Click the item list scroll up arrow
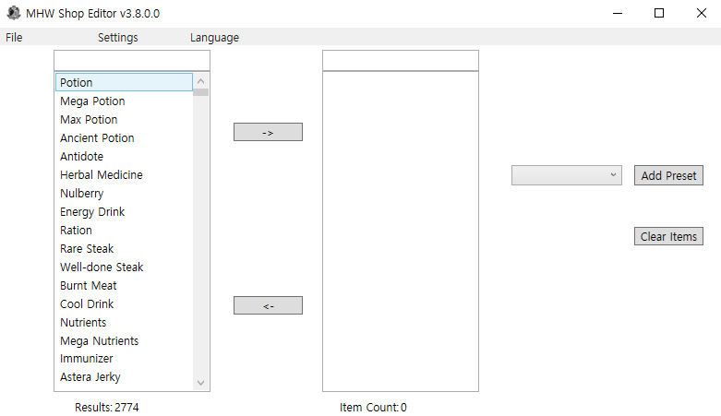Screen dimensions: 721x416 (201, 81)
